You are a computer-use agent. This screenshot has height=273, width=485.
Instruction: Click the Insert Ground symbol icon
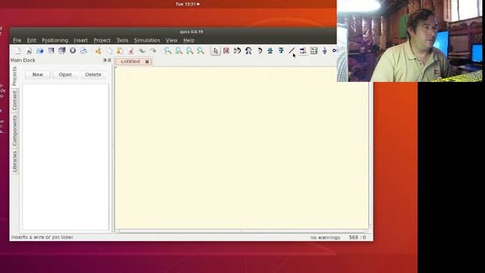pos(324,51)
